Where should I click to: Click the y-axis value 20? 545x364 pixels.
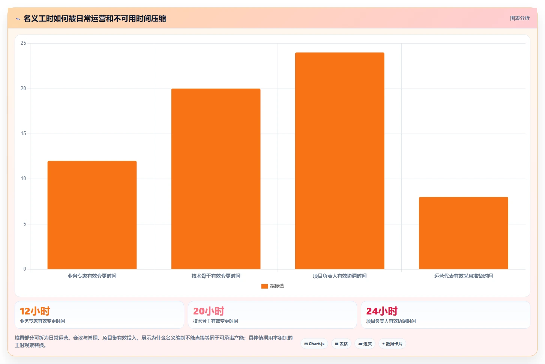pyautogui.click(x=23, y=89)
